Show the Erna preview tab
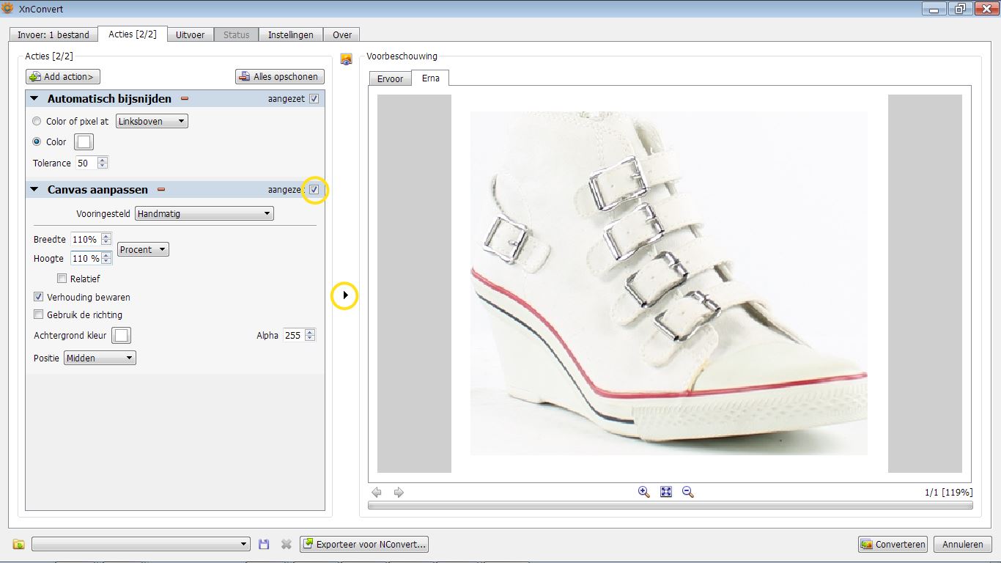Image resolution: width=1001 pixels, height=563 pixels. tap(431, 78)
